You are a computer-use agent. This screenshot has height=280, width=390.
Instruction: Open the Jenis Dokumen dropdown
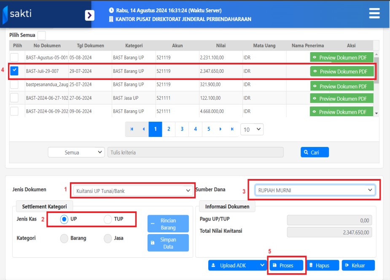133,191
